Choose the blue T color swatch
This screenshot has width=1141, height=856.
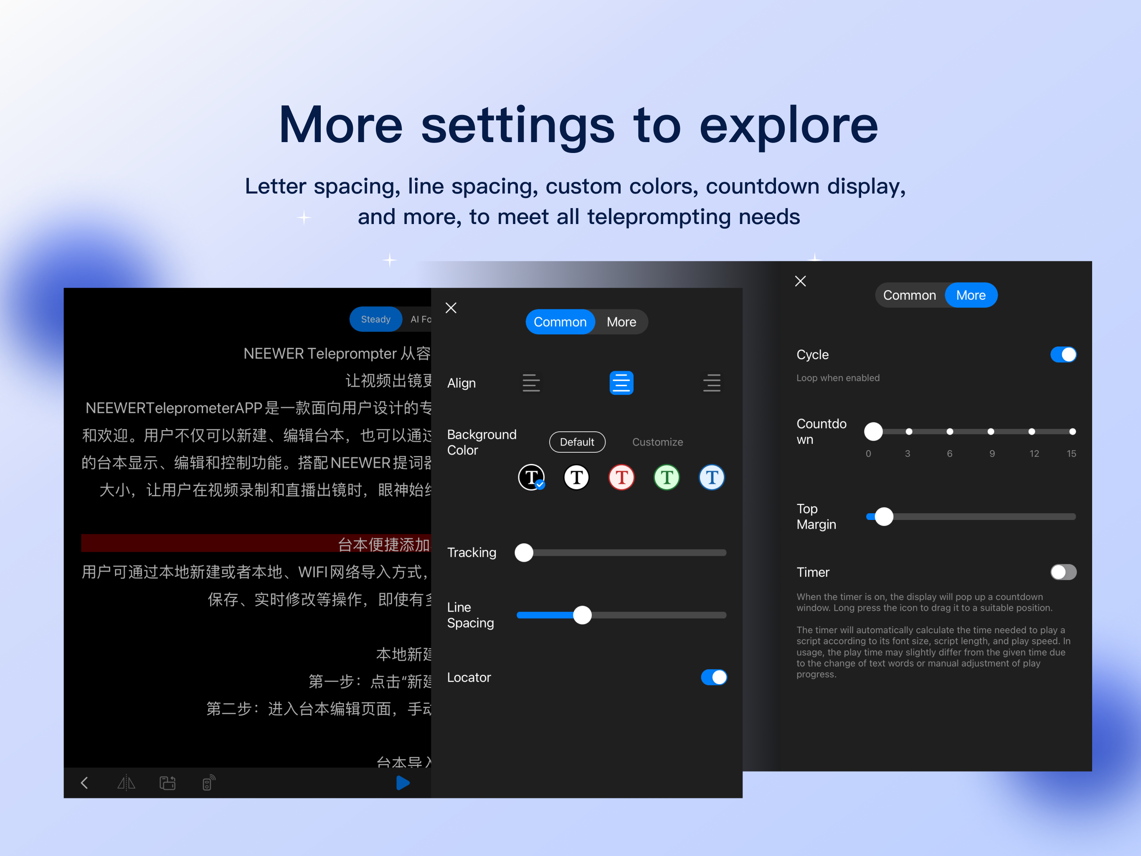pos(712,477)
